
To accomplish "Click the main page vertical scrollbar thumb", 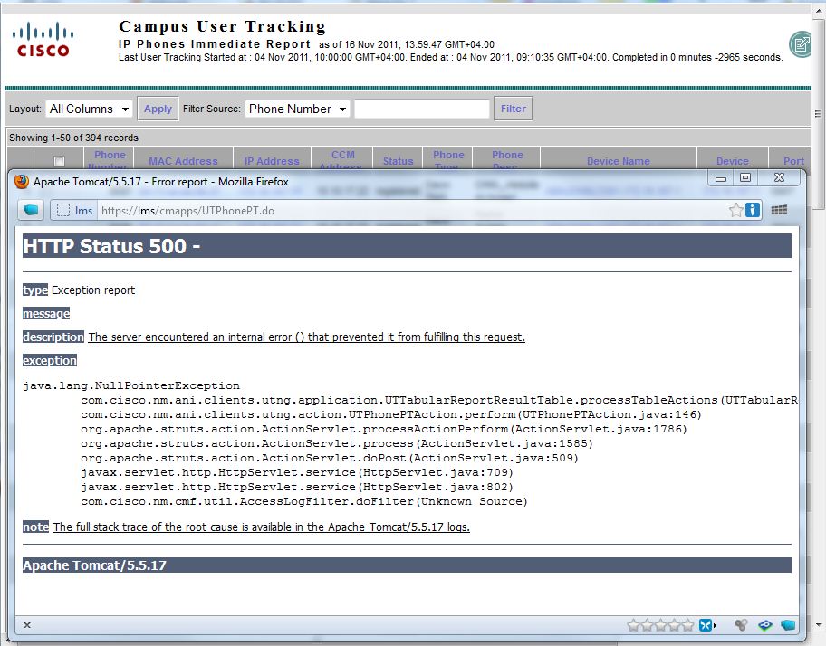I will coord(818,112).
